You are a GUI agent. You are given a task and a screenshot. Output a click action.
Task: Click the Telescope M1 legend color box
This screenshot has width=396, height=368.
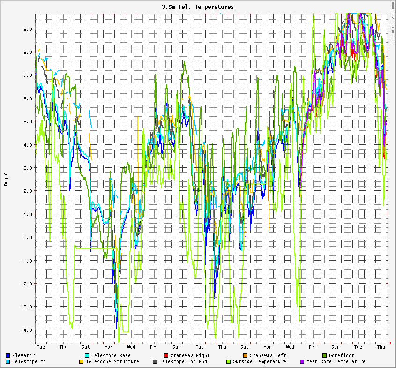point(8,362)
